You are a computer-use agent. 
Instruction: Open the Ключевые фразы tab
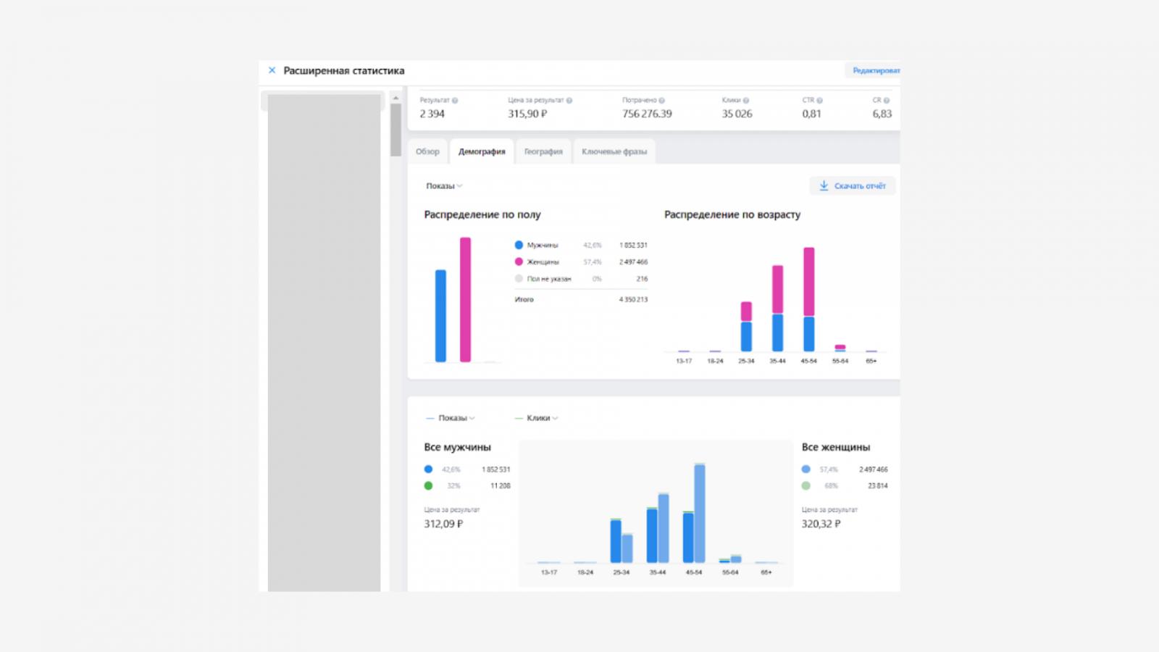(x=614, y=151)
